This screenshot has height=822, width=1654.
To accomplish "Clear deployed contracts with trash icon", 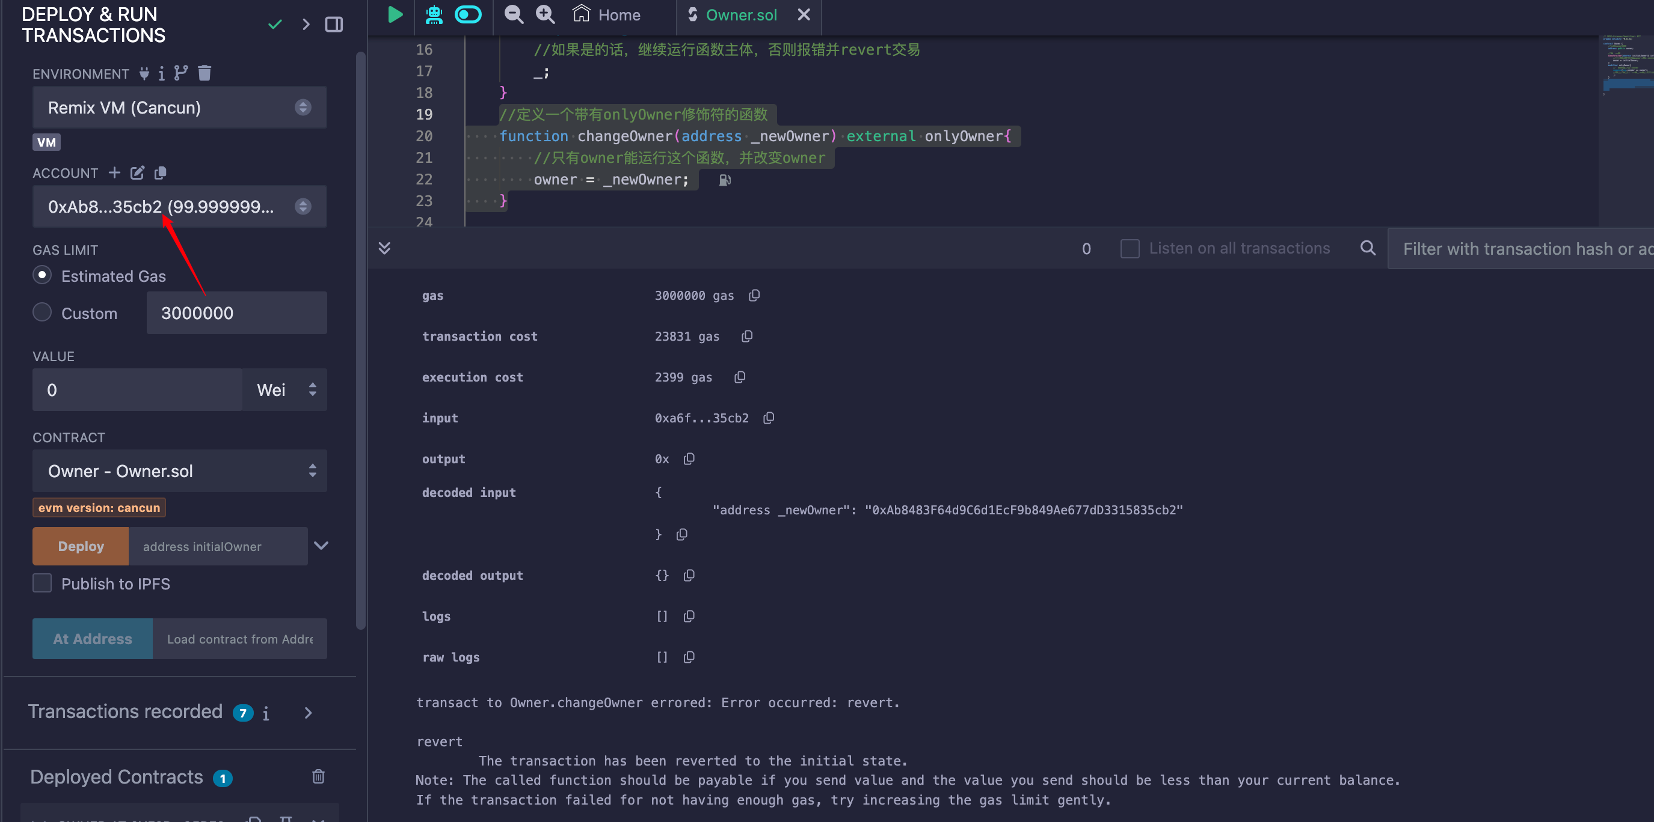I will pos(319,777).
